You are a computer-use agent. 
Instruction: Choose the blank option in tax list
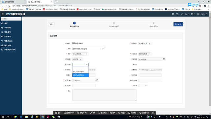(80, 68)
